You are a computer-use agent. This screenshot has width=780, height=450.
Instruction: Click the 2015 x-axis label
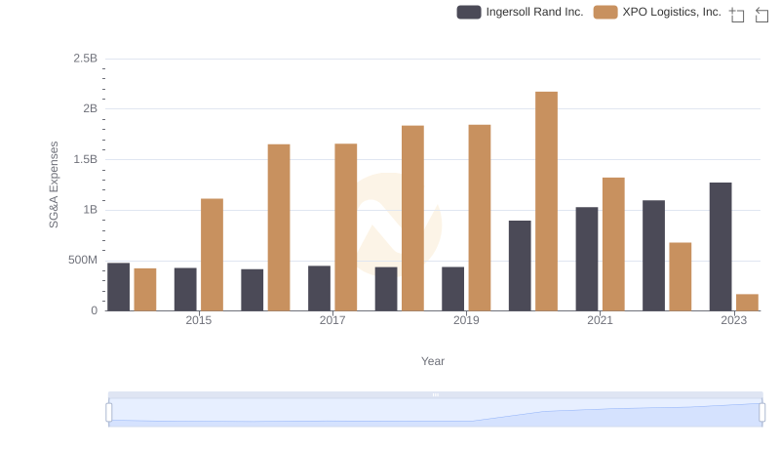coord(199,320)
